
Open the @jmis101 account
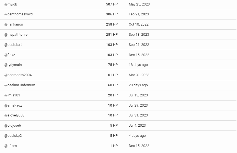tap(12, 95)
